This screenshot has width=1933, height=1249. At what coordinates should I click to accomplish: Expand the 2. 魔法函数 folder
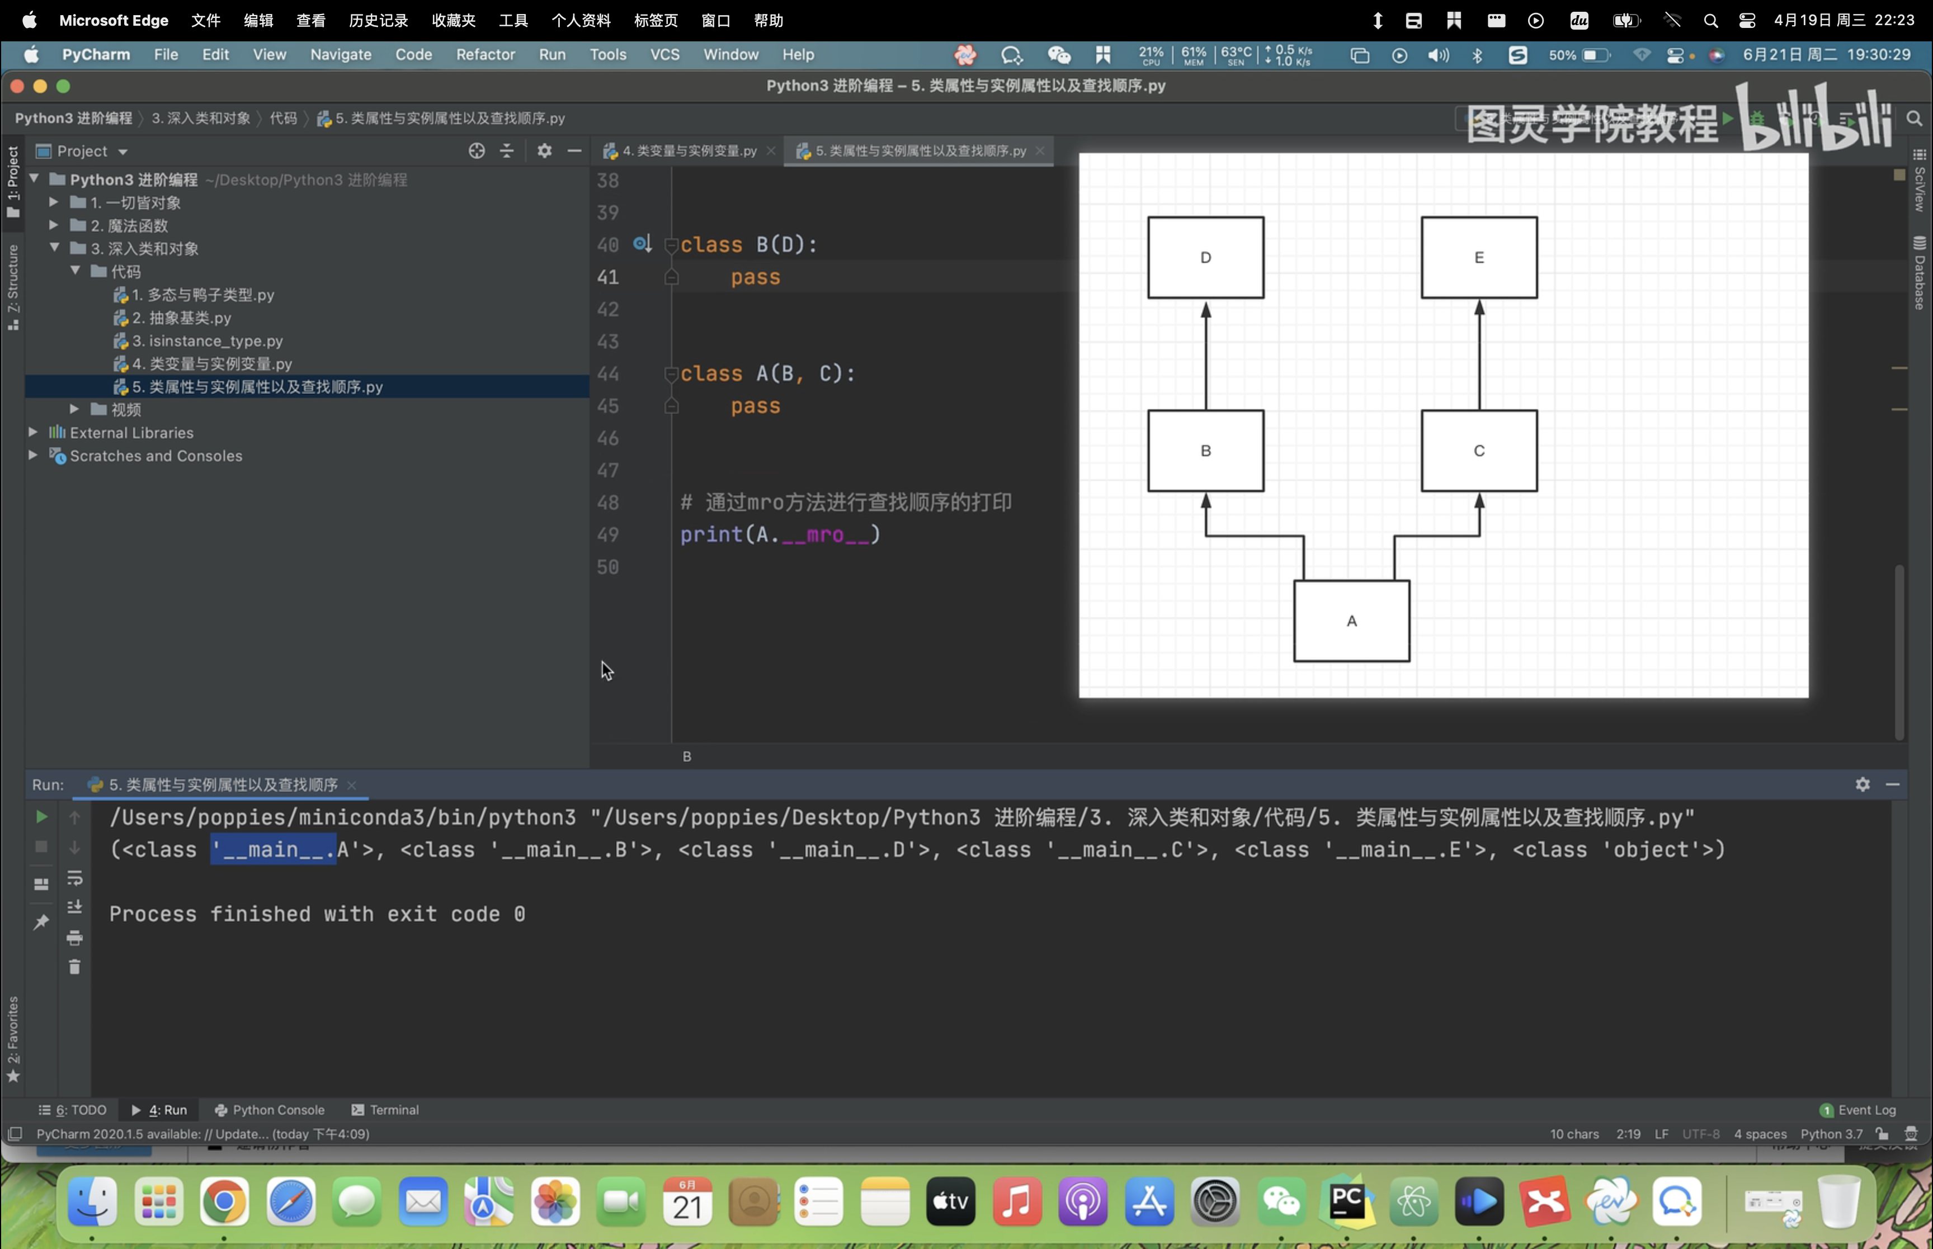[x=54, y=225]
